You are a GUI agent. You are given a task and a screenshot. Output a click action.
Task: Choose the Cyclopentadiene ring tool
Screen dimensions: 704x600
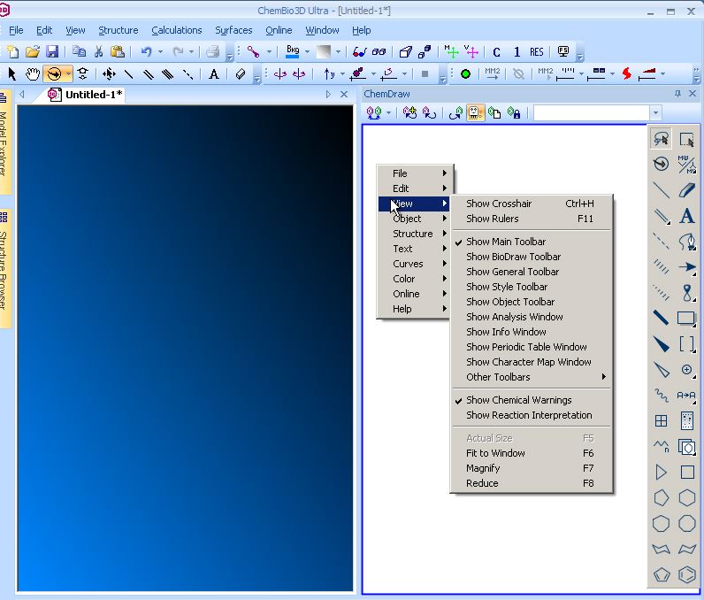(661, 574)
